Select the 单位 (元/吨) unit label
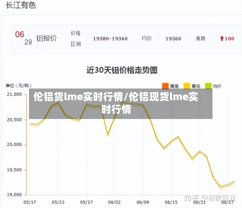 [18, 86]
